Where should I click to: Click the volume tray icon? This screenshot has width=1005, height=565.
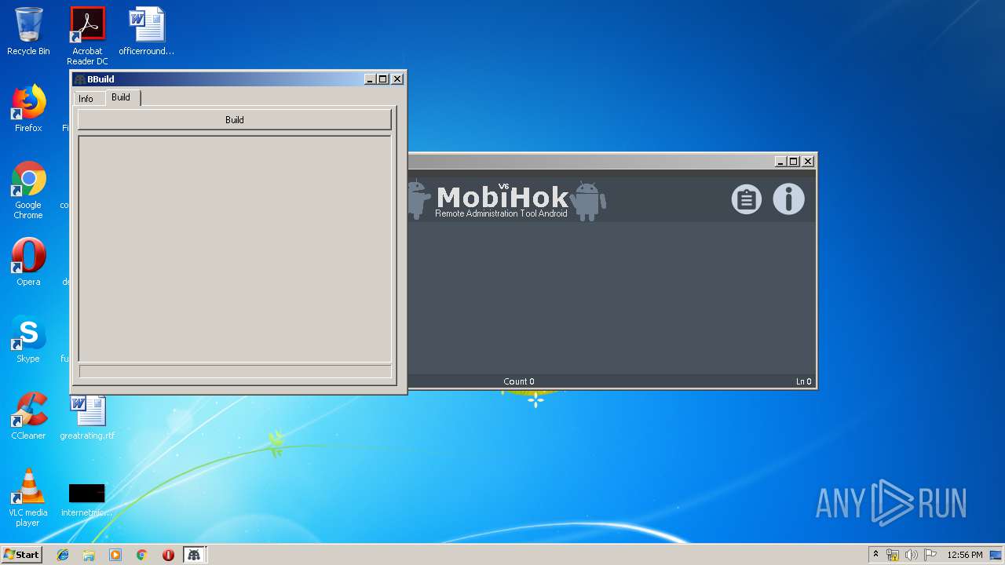tap(912, 555)
